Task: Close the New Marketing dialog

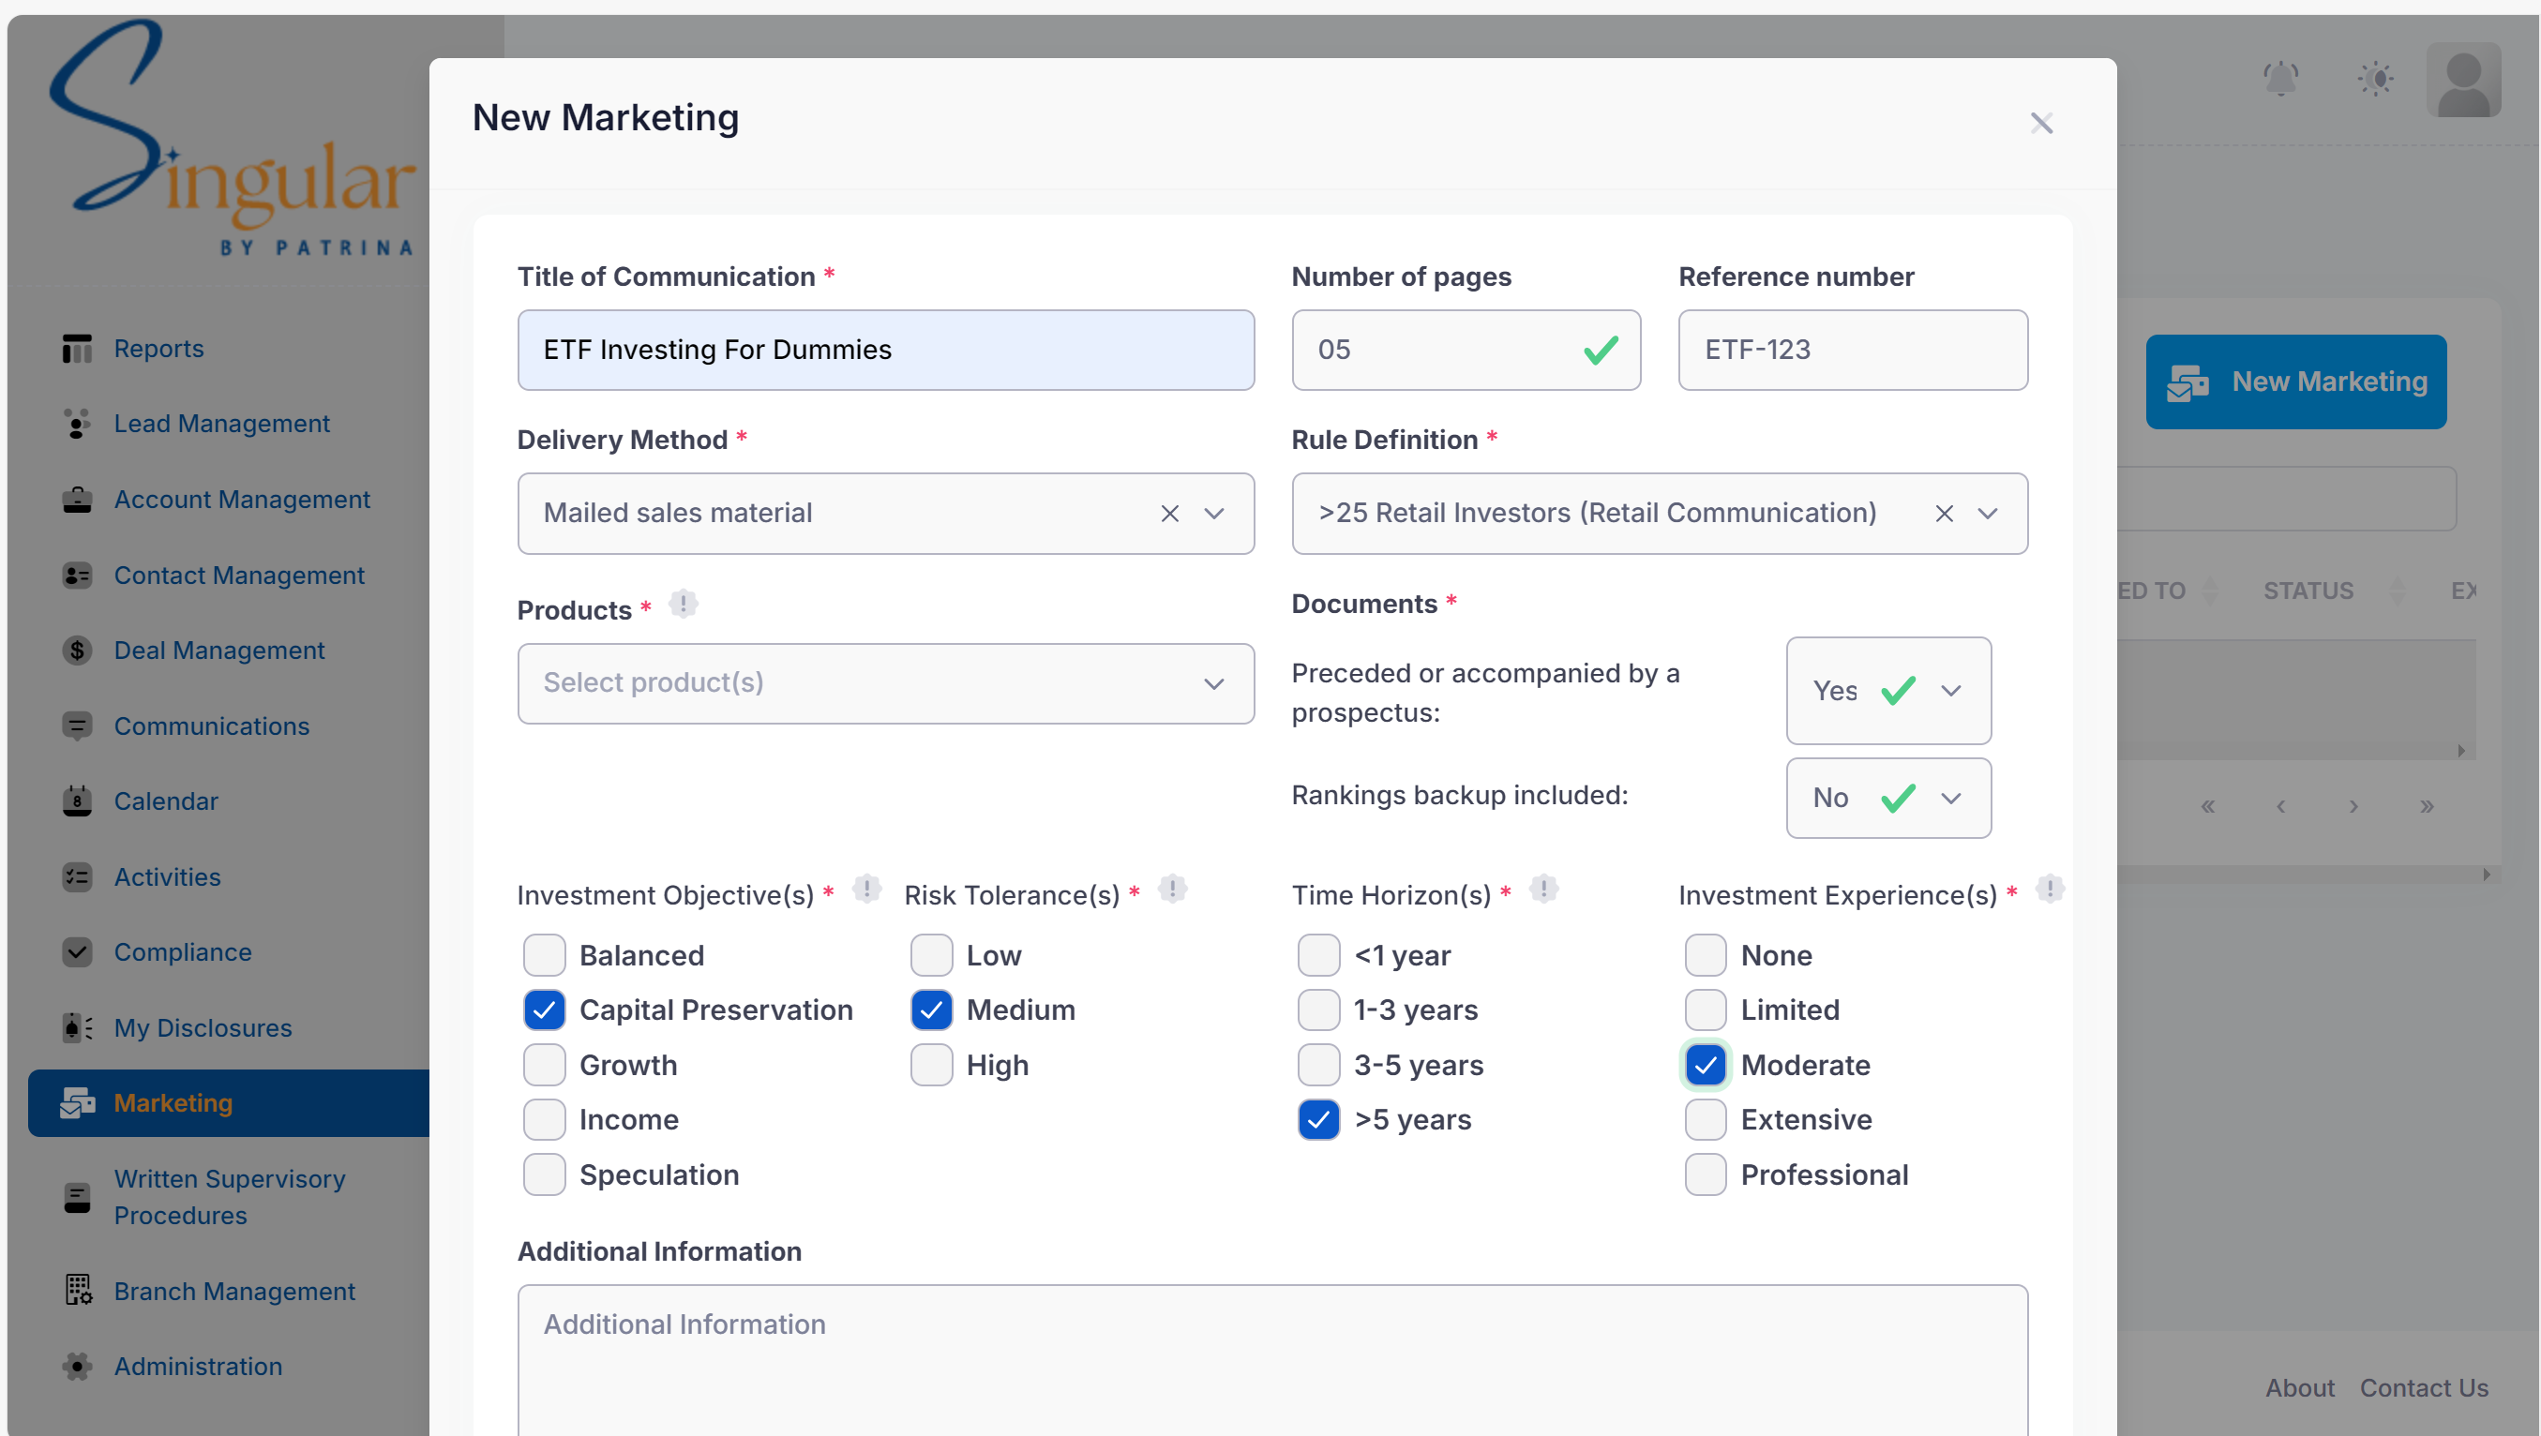Action: [2042, 124]
